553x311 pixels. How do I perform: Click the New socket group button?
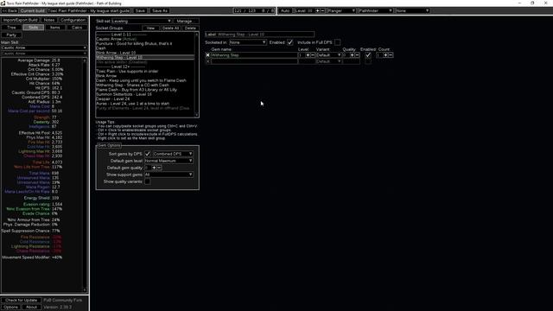[150, 28]
